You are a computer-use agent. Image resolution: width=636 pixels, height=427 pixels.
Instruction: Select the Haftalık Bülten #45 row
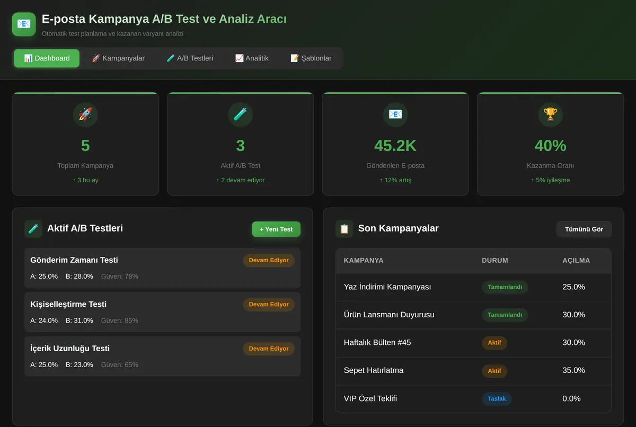pos(473,343)
